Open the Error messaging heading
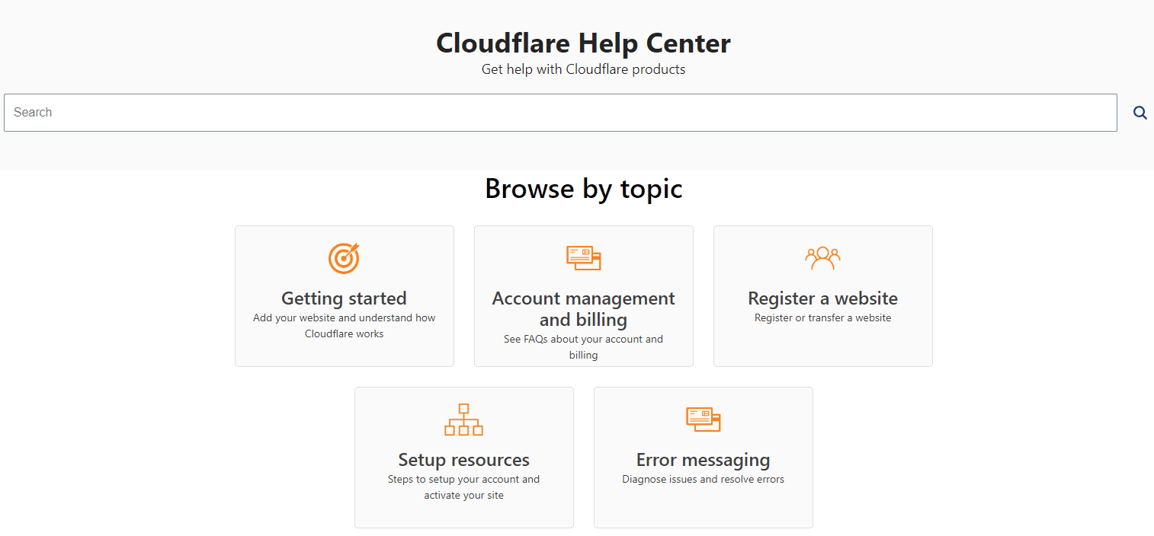 (703, 460)
